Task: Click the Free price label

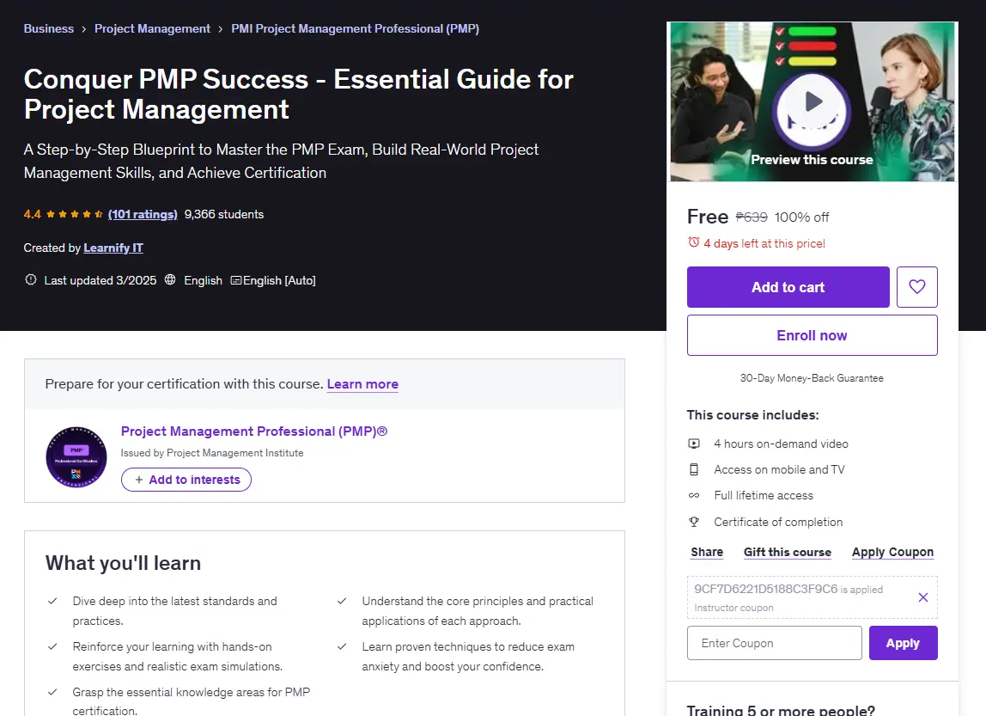Action: click(x=708, y=217)
